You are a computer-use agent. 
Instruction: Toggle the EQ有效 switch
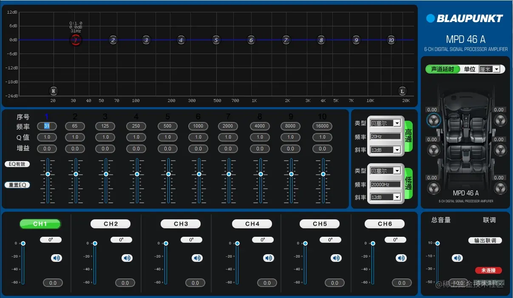point(17,164)
